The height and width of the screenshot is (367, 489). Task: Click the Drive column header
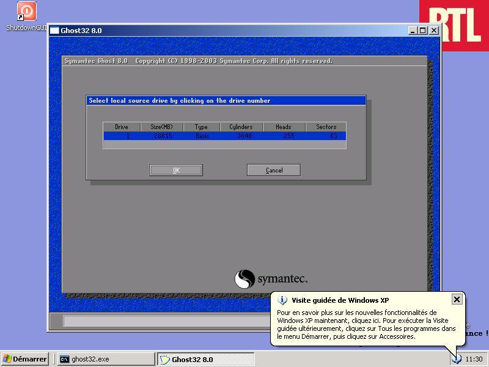(x=122, y=127)
